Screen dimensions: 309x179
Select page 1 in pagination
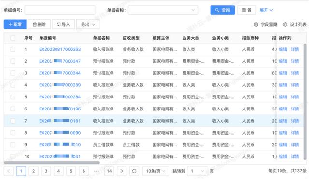pyautogui.click(x=21, y=171)
